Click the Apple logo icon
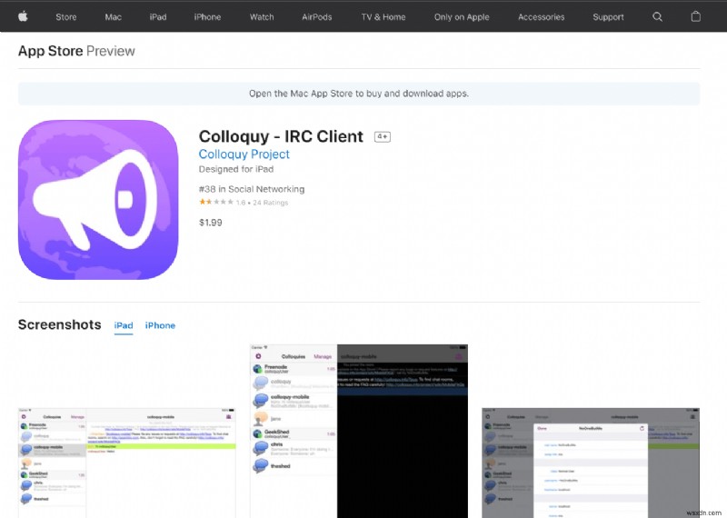This screenshot has height=518, width=727. pos(23,16)
